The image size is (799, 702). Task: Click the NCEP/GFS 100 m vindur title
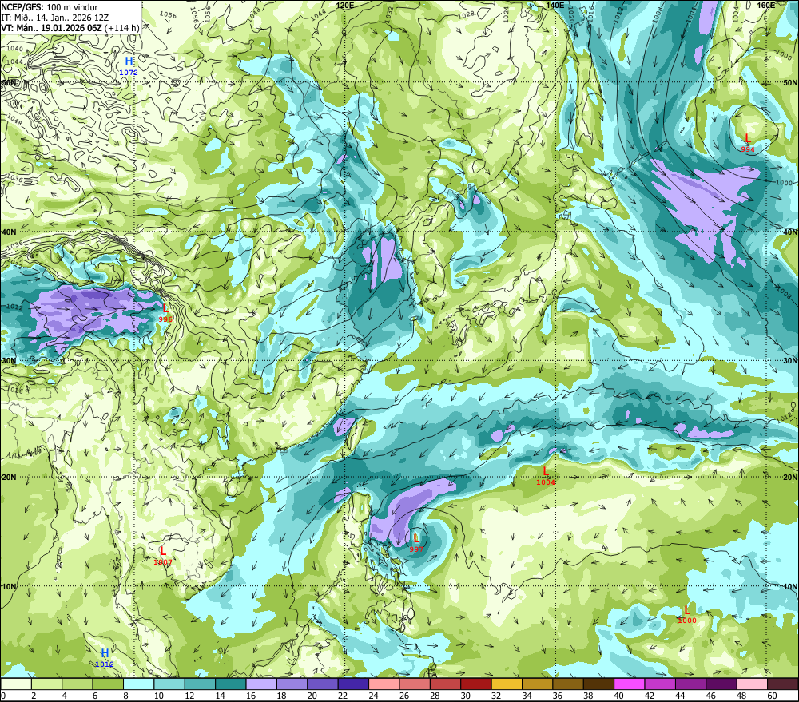(50, 7)
